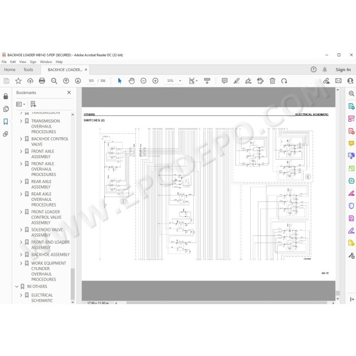
Task: Click the stamp tool icon
Action: (x=260, y=81)
